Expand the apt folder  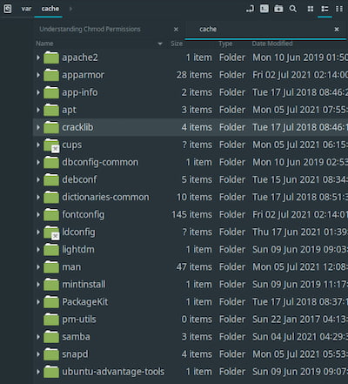(x=38, y=110)
